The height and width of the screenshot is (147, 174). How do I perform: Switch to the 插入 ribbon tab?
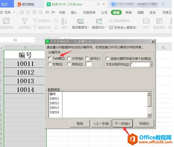click(x=74, y=12)
